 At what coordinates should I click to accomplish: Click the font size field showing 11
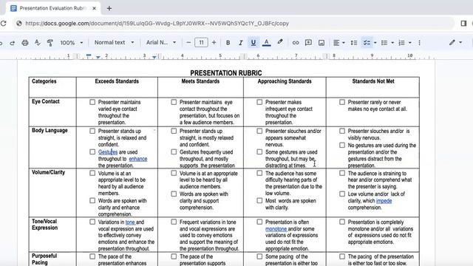201,43
